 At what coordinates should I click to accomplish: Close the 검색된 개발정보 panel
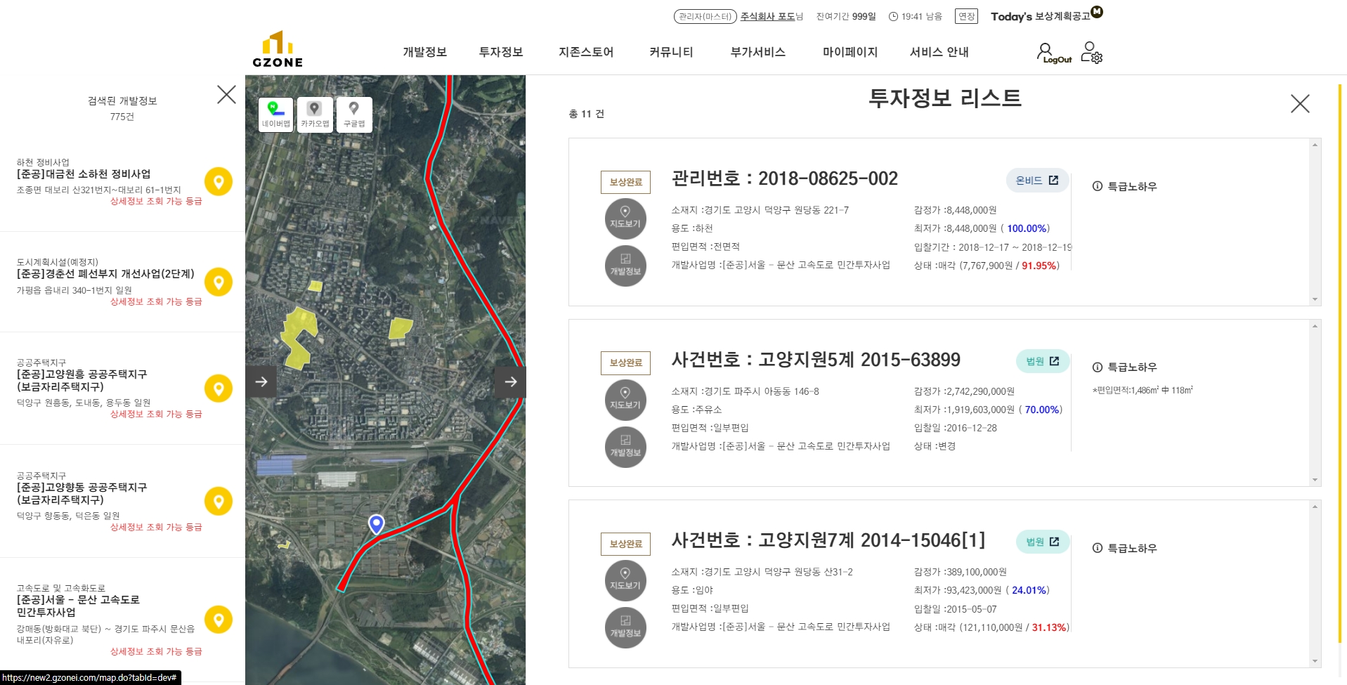pyautogui.click(x=226, y=95)
